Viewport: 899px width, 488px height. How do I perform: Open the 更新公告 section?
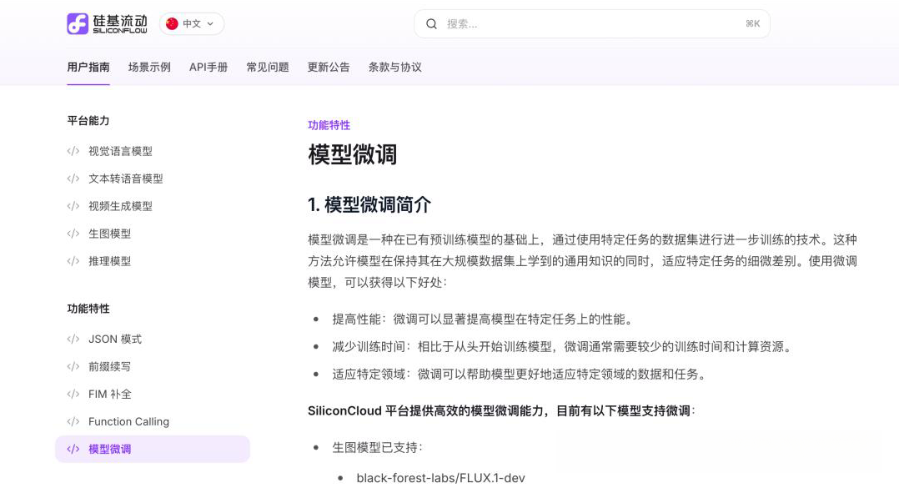[x=329, y=67]
